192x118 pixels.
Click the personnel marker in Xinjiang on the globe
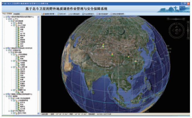(x=103, y=46)
